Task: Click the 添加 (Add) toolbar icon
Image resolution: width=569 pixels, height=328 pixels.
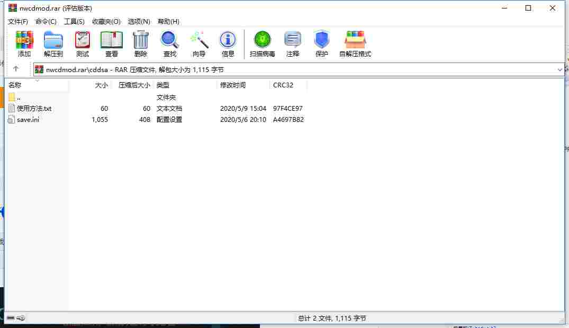Action: (x=24, y=40)
